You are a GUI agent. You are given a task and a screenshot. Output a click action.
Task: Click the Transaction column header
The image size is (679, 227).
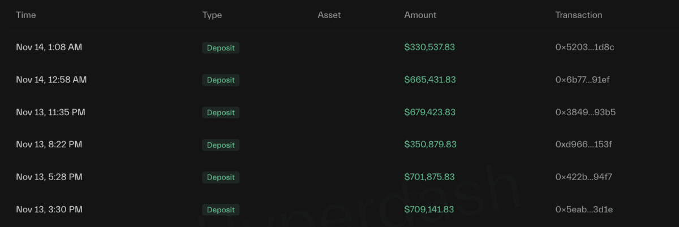579,15
